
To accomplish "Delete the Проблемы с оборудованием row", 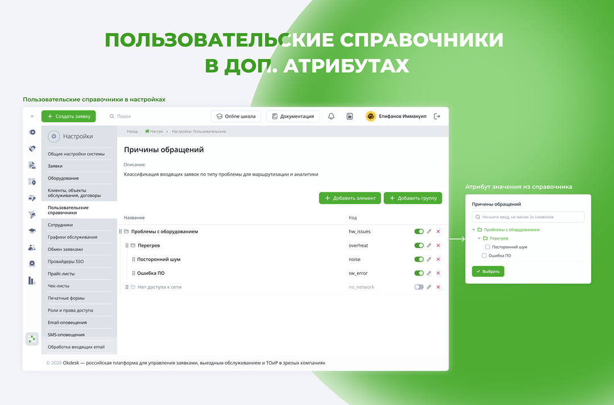I will pos(438,232).
